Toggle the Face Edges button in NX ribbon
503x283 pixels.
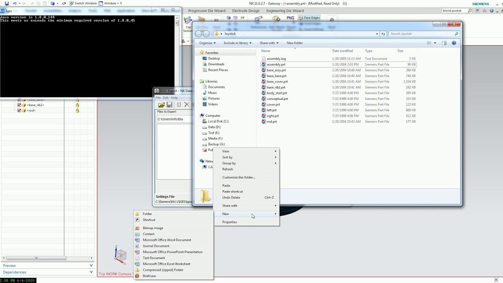coord(309,18)
